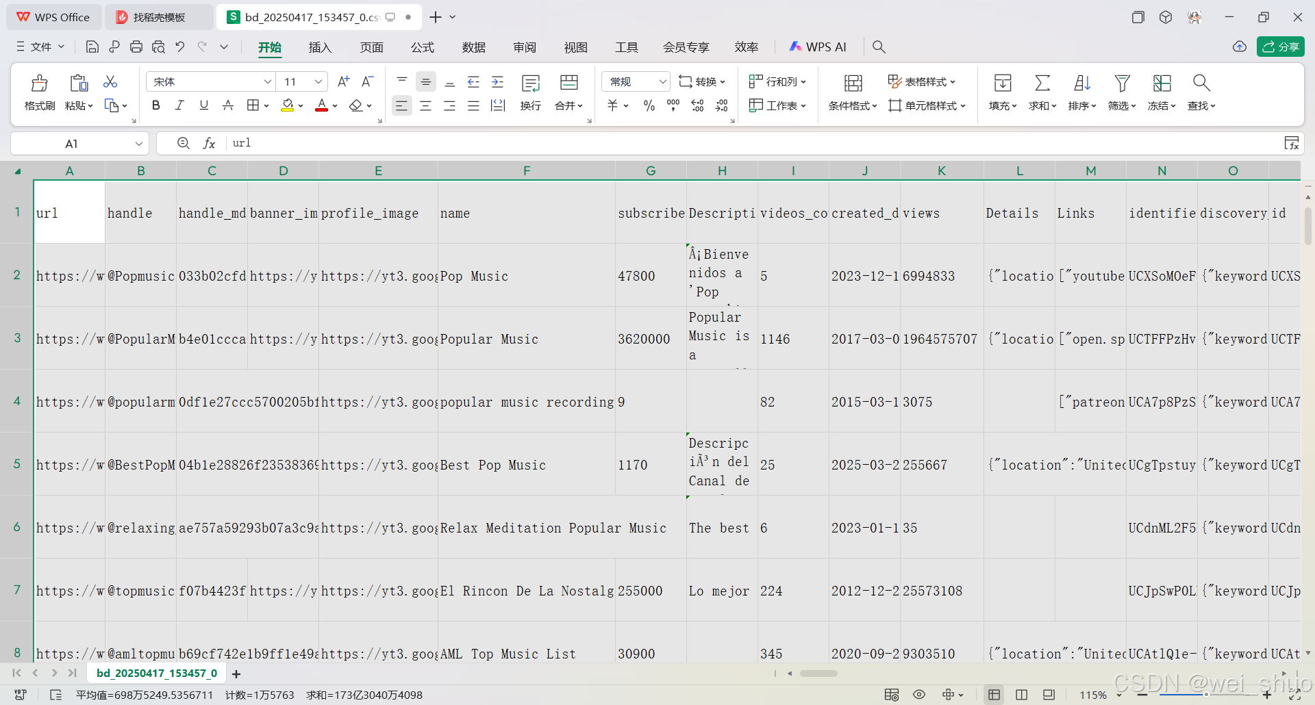This screenshot has width=1315, height=705.
Task: Click the Select All corner triangle
Action: click(x=18, y=171)
